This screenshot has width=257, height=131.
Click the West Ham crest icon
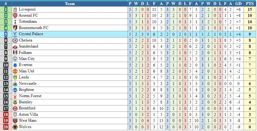pos(15,121)
